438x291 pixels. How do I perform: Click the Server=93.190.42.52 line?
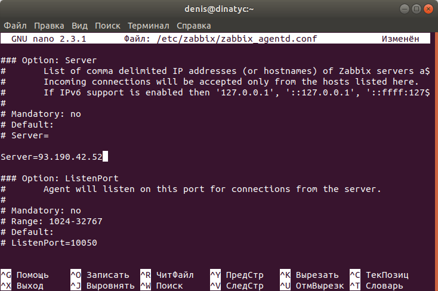pos(53,157)
